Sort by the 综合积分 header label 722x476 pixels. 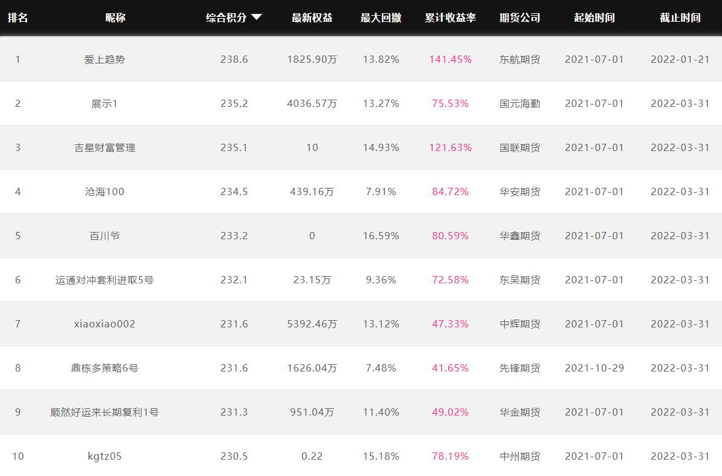[226, 18]
